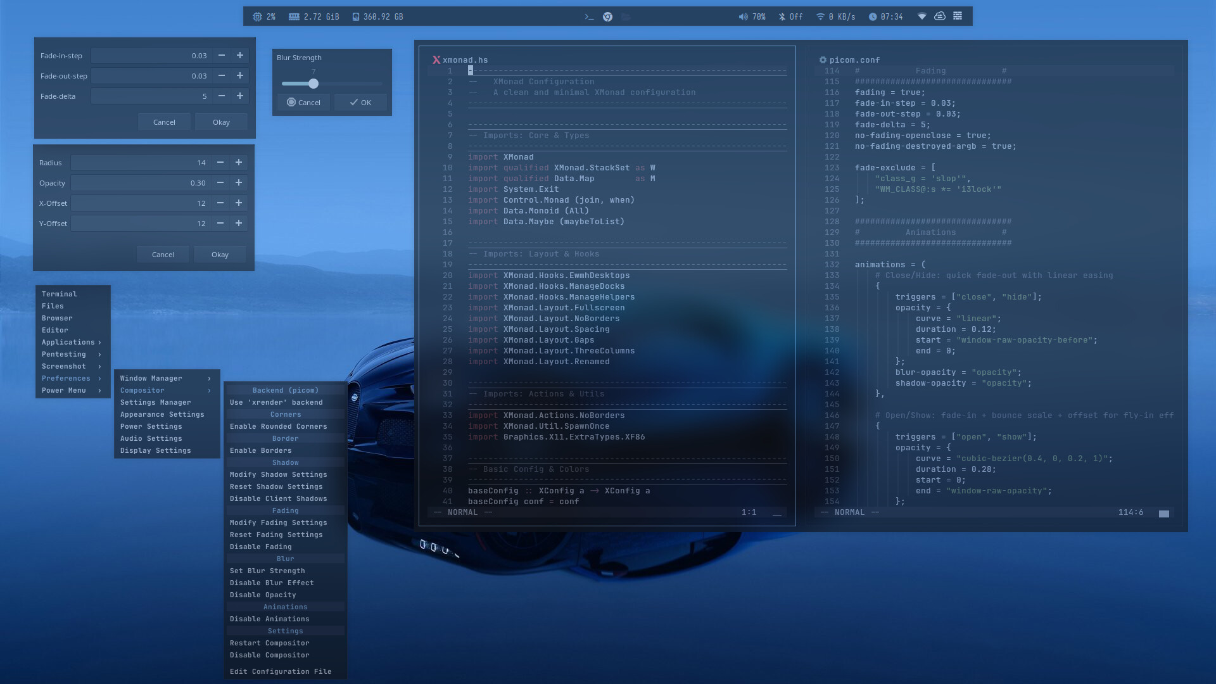
Task: Click OK in the Blur Strength dialog
Action: click(x=360, y=103)
